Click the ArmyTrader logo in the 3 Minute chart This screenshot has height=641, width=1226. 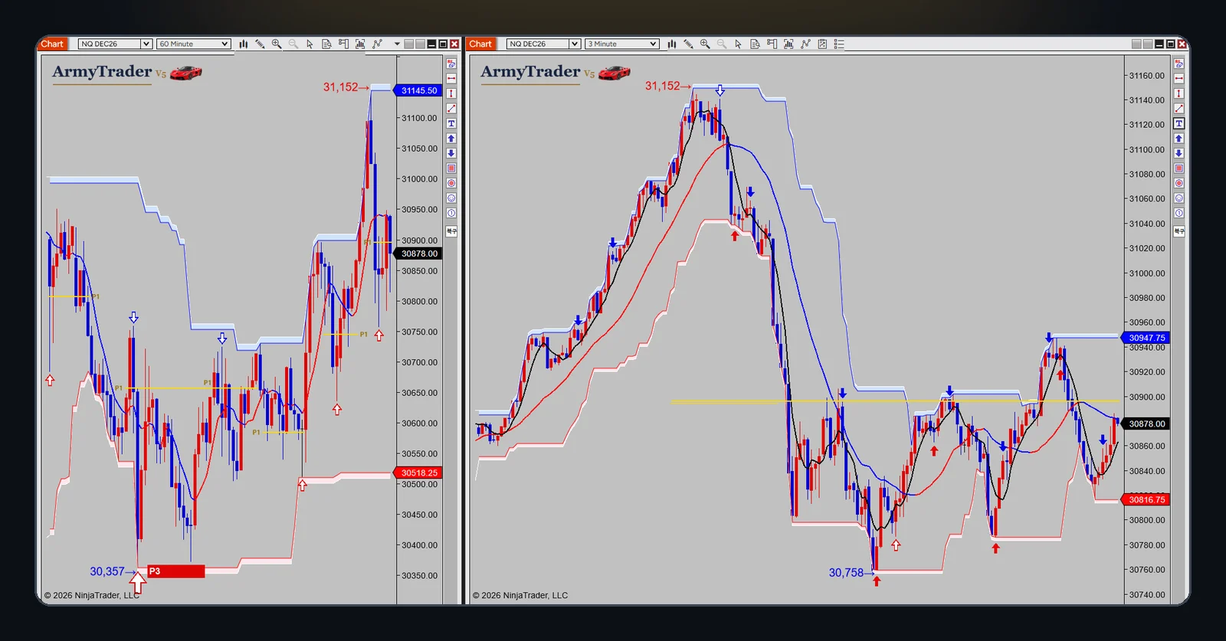556,73
